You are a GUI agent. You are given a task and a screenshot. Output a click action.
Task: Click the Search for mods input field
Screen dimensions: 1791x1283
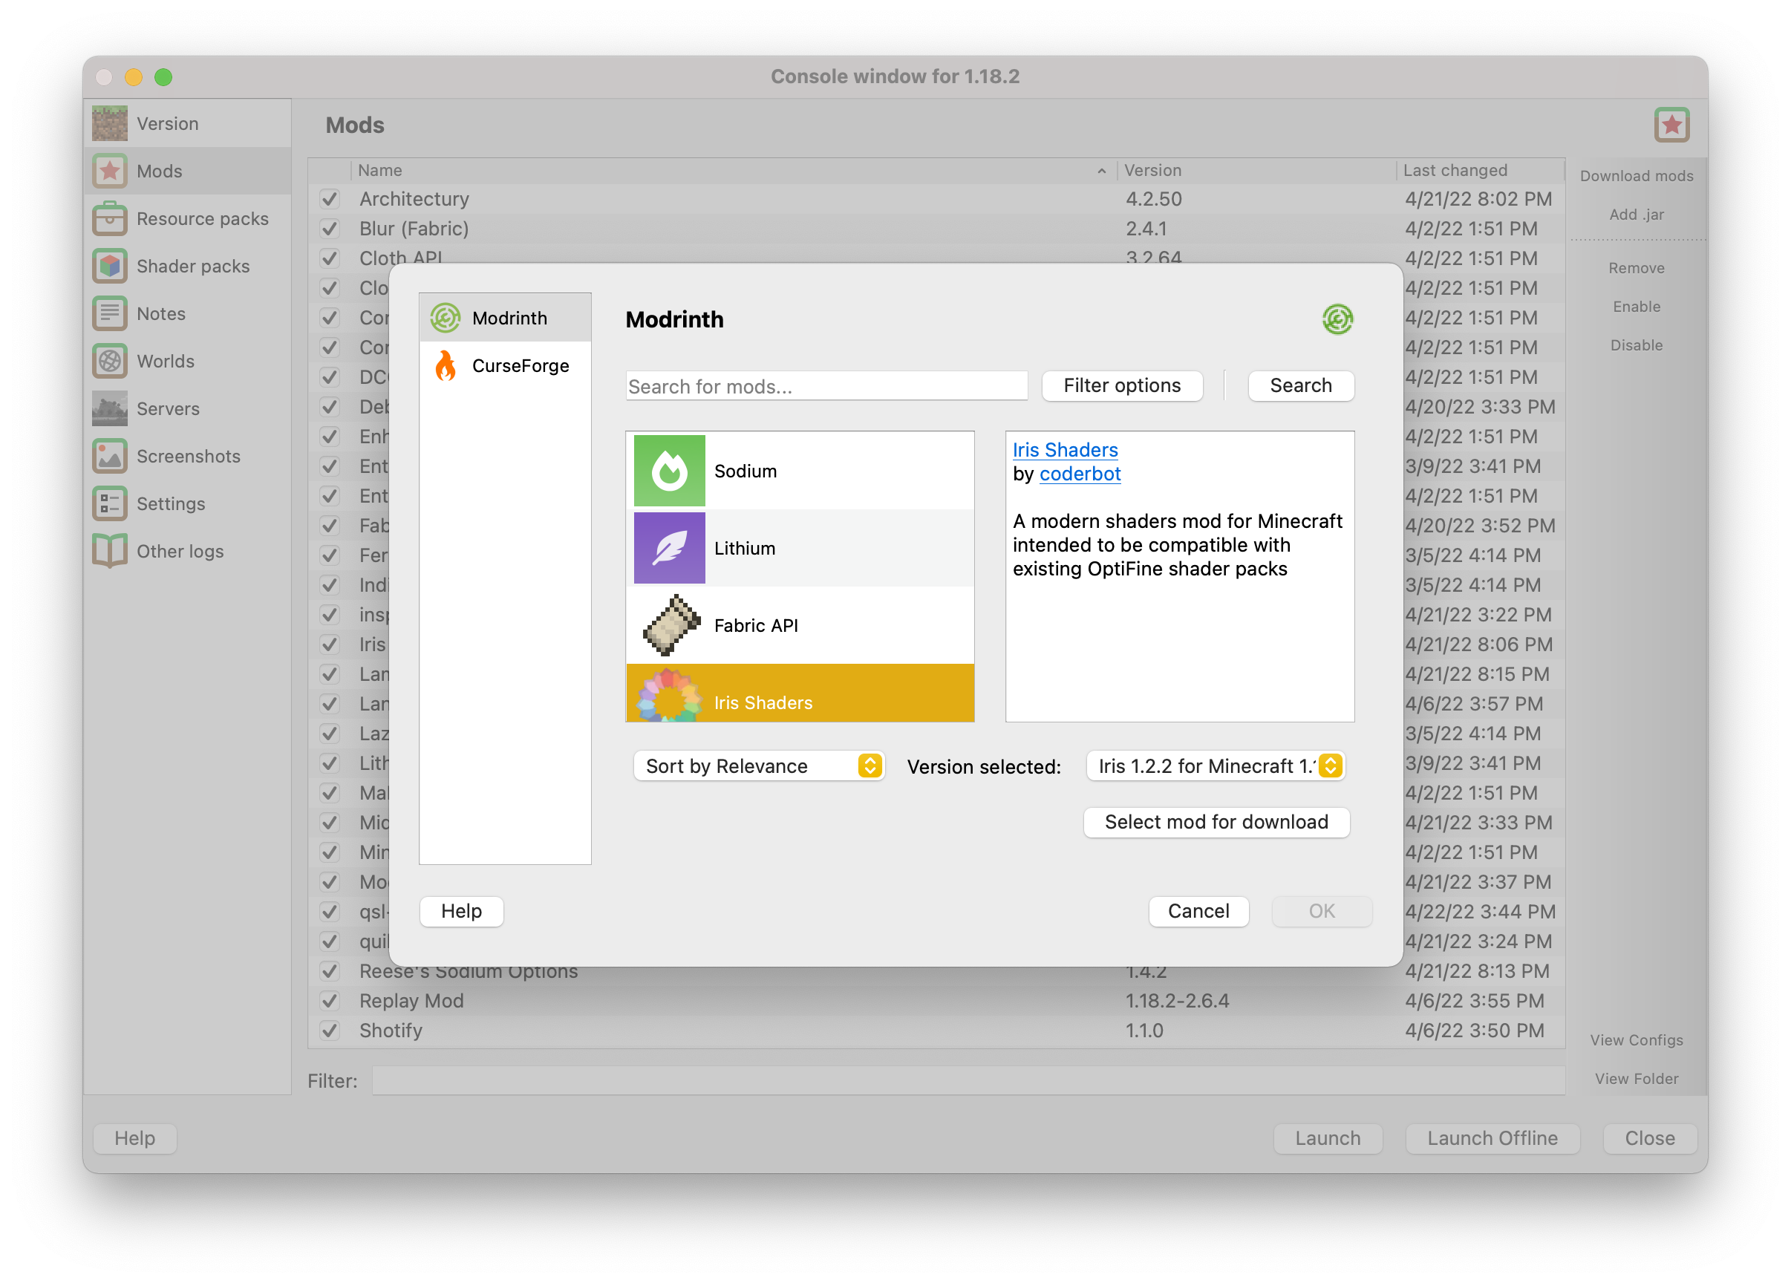[826, 386]
